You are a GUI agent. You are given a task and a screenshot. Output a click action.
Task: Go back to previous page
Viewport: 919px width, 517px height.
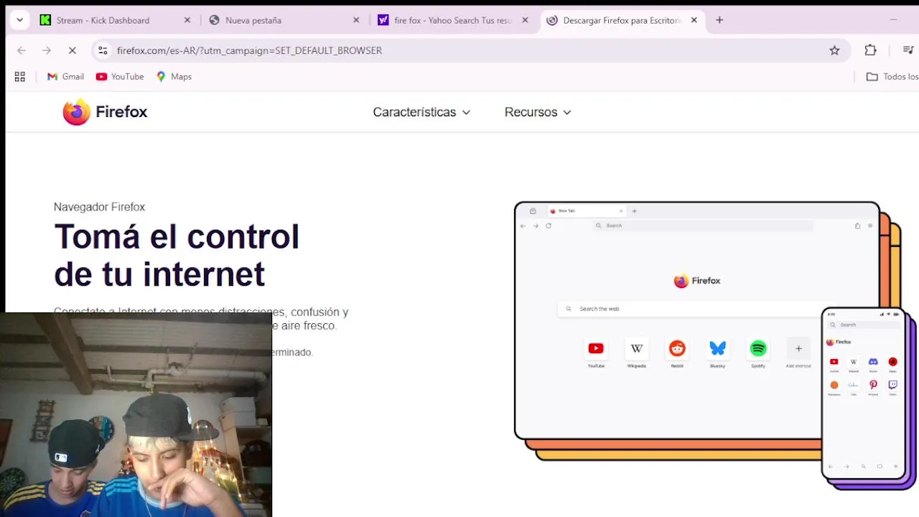pyautogui.click(x=22, y=50)
